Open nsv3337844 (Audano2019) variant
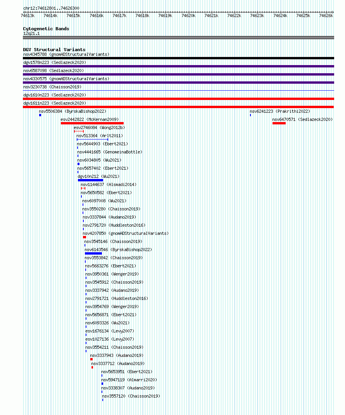The image size is (345, 415). point(109,217)
